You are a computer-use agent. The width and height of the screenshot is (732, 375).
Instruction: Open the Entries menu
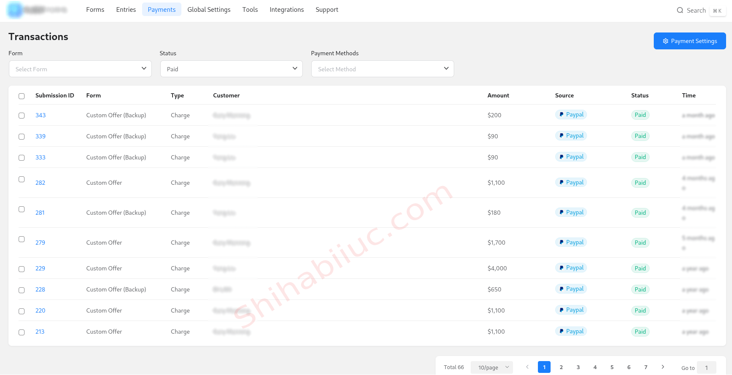tap(126, 9)
